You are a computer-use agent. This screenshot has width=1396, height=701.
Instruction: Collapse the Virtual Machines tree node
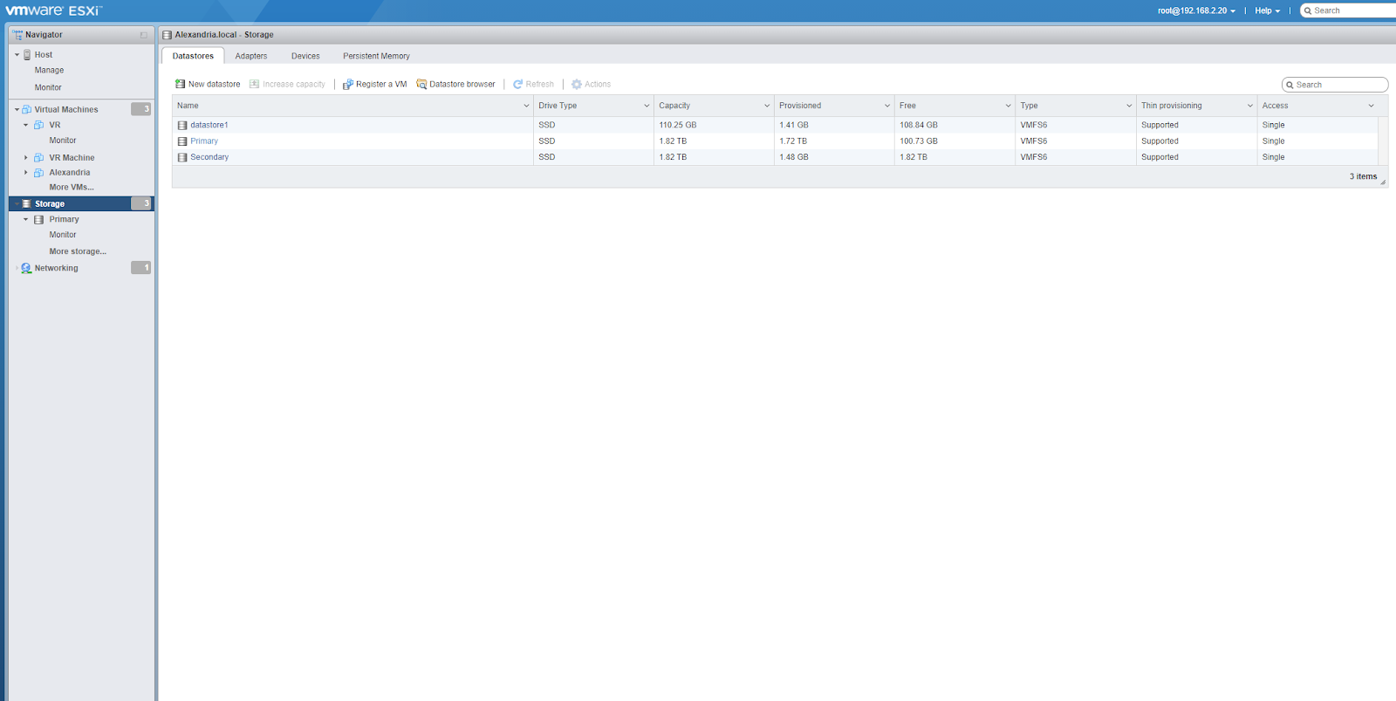17,109
